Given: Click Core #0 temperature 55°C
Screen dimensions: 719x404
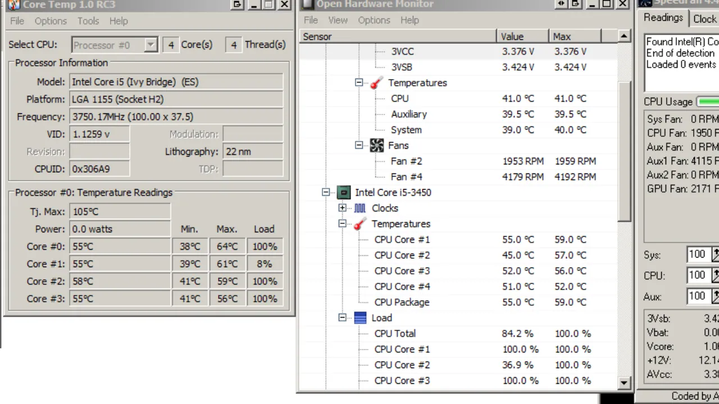Looking at the screenshot, I should click(x=120, y=246).
